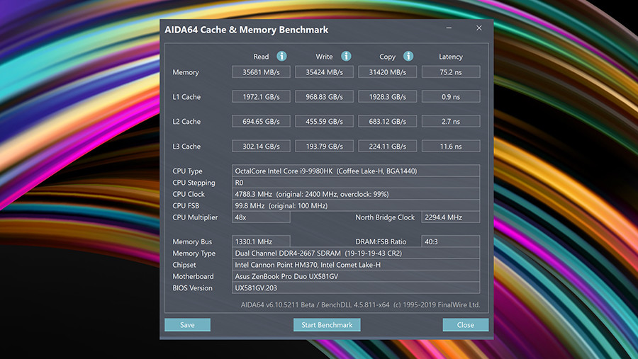
Task: Click the CPU FSB field 99.8 MHz
Action: pos(356,206)
